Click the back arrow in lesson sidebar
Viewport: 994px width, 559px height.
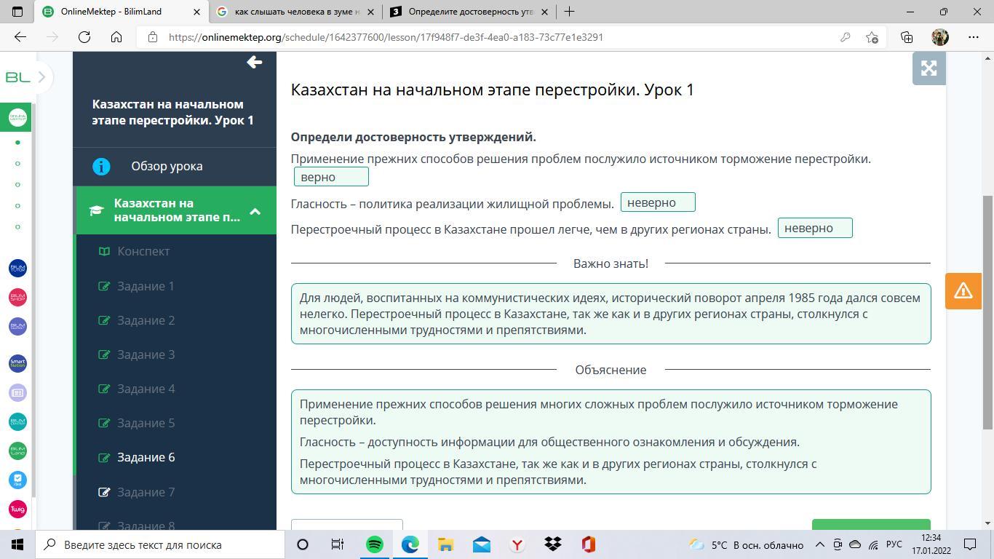tap(254, 63)
